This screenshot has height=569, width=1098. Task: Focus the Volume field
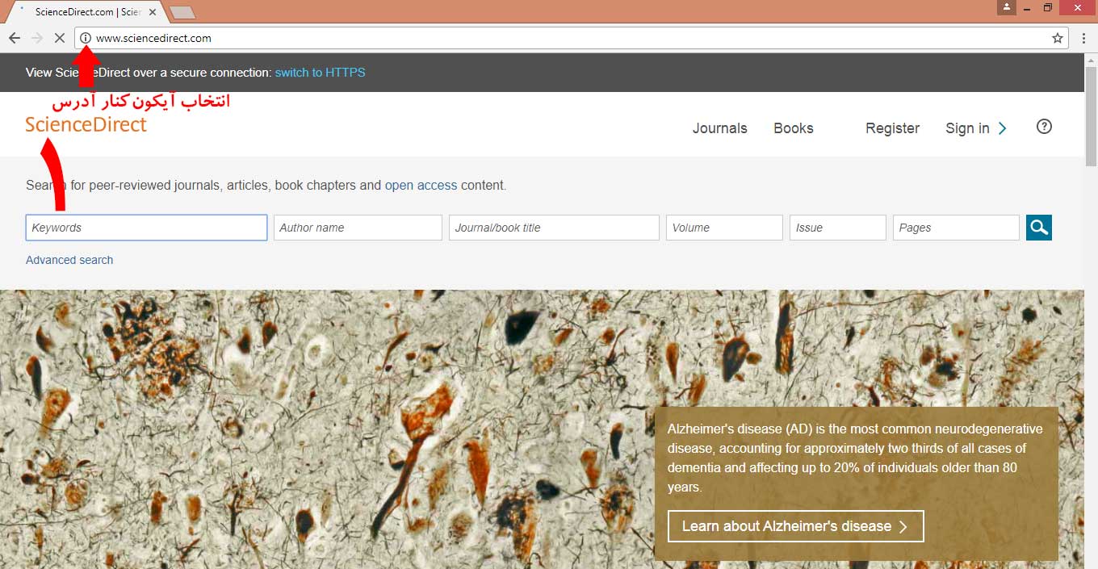[x=724, y=228]
